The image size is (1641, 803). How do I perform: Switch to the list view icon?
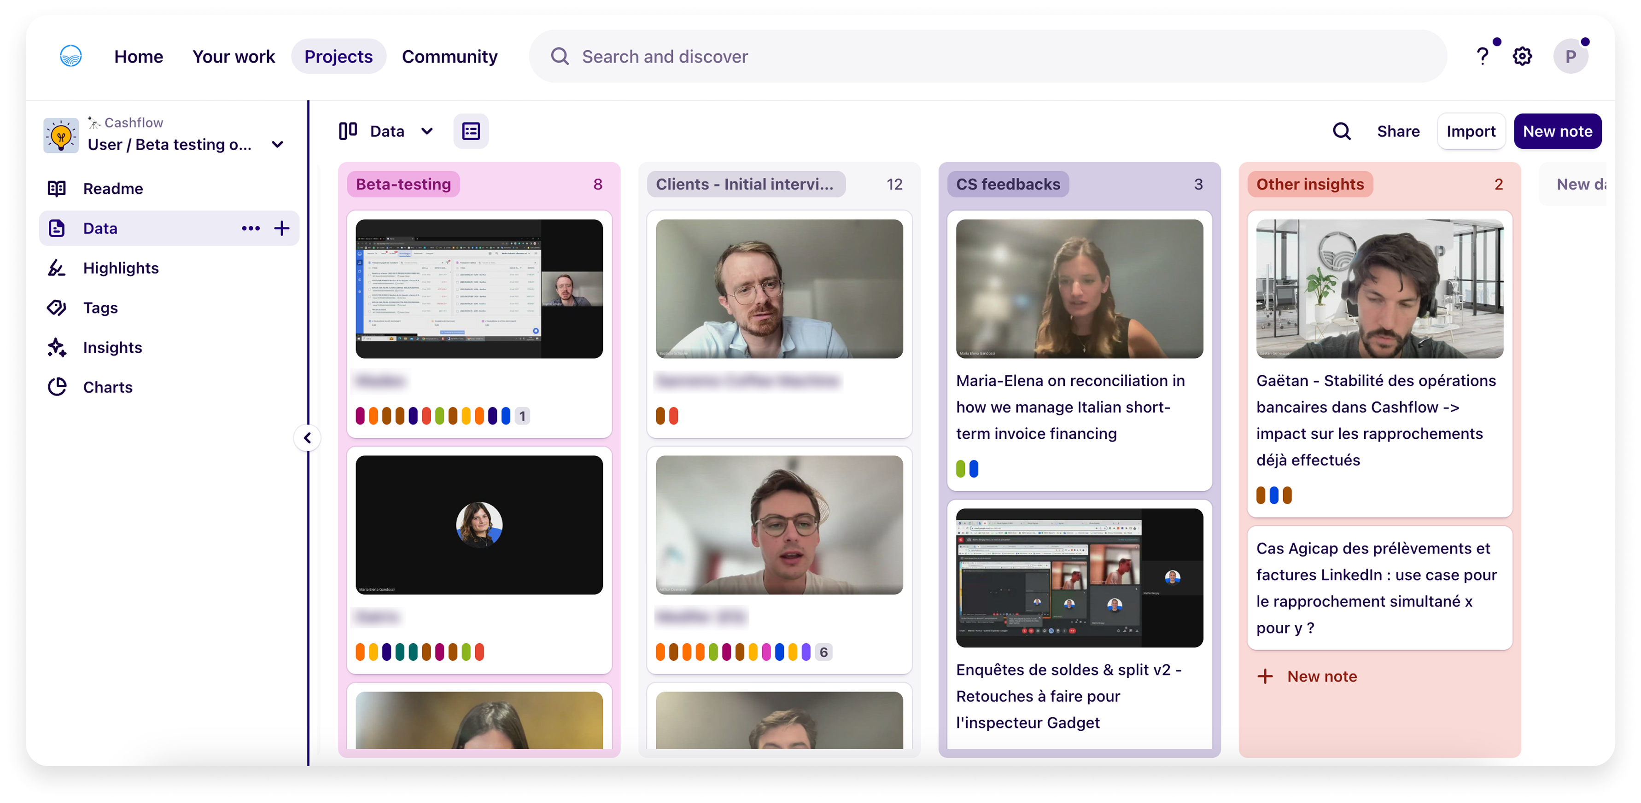tap(471, 131)
